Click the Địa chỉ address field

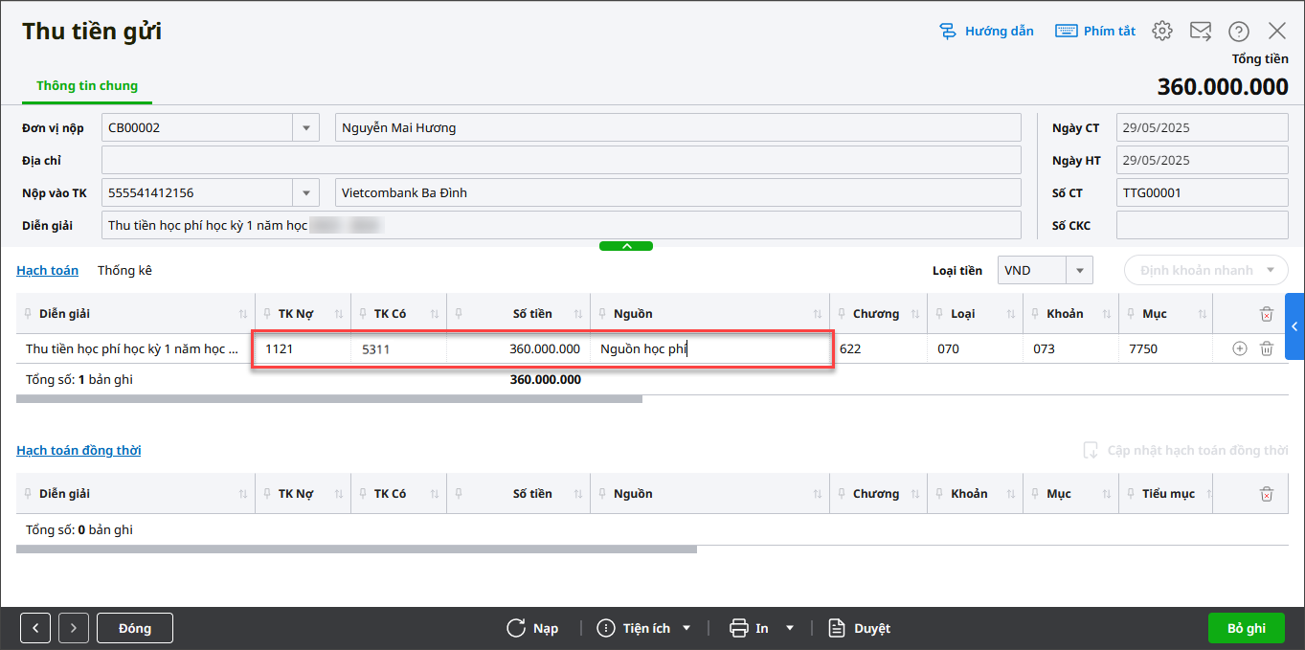pos(561,160)
